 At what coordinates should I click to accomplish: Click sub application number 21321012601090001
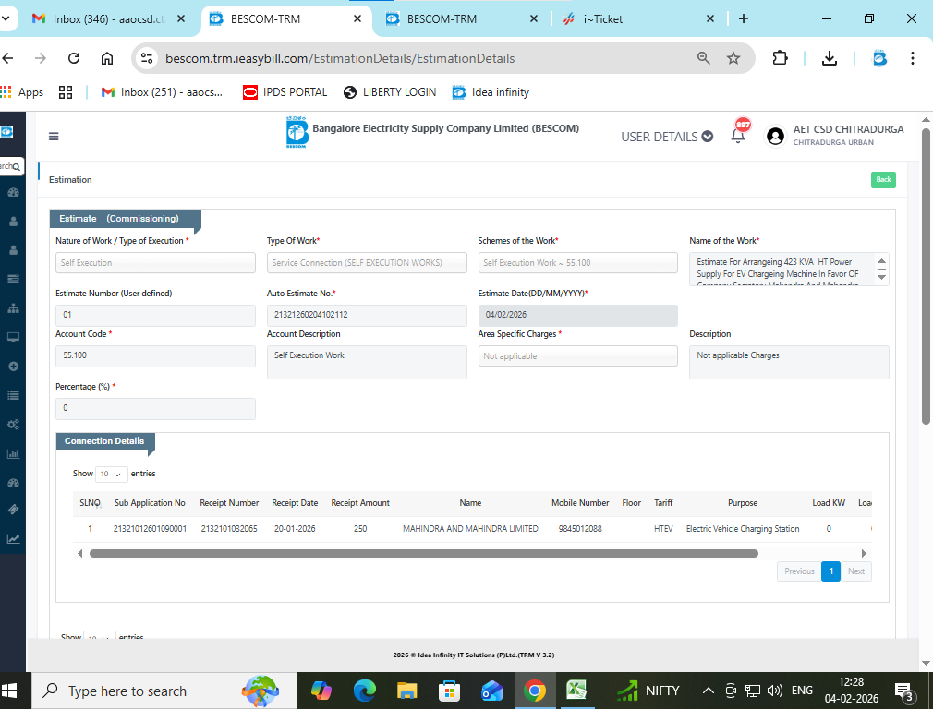tap(150, 529)
